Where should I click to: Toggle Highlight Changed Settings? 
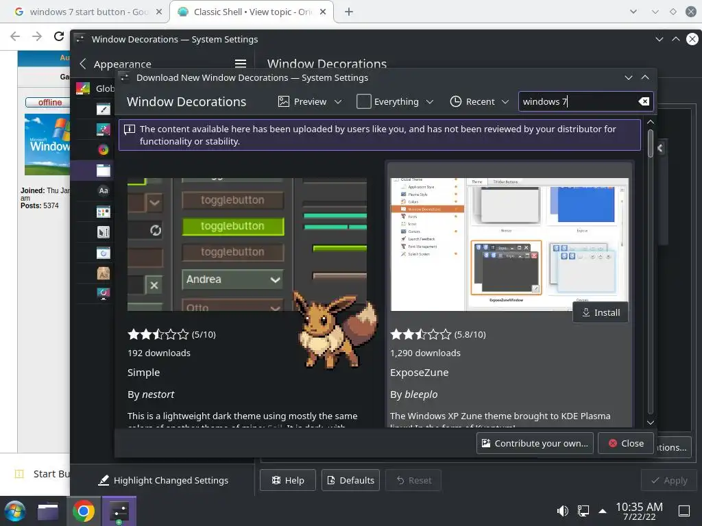point(163,480)
